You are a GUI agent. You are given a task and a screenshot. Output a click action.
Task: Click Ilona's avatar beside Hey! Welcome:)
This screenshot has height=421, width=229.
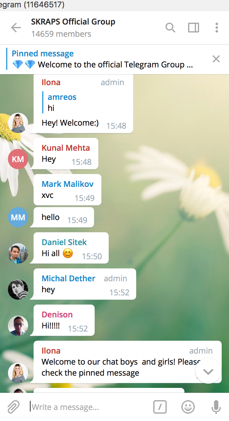coord(18,123)
